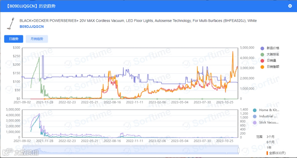Viewport: 297px width, 158px height.
Task: Toggle 日销售额 legend series
Action: [x=270, y=67]
